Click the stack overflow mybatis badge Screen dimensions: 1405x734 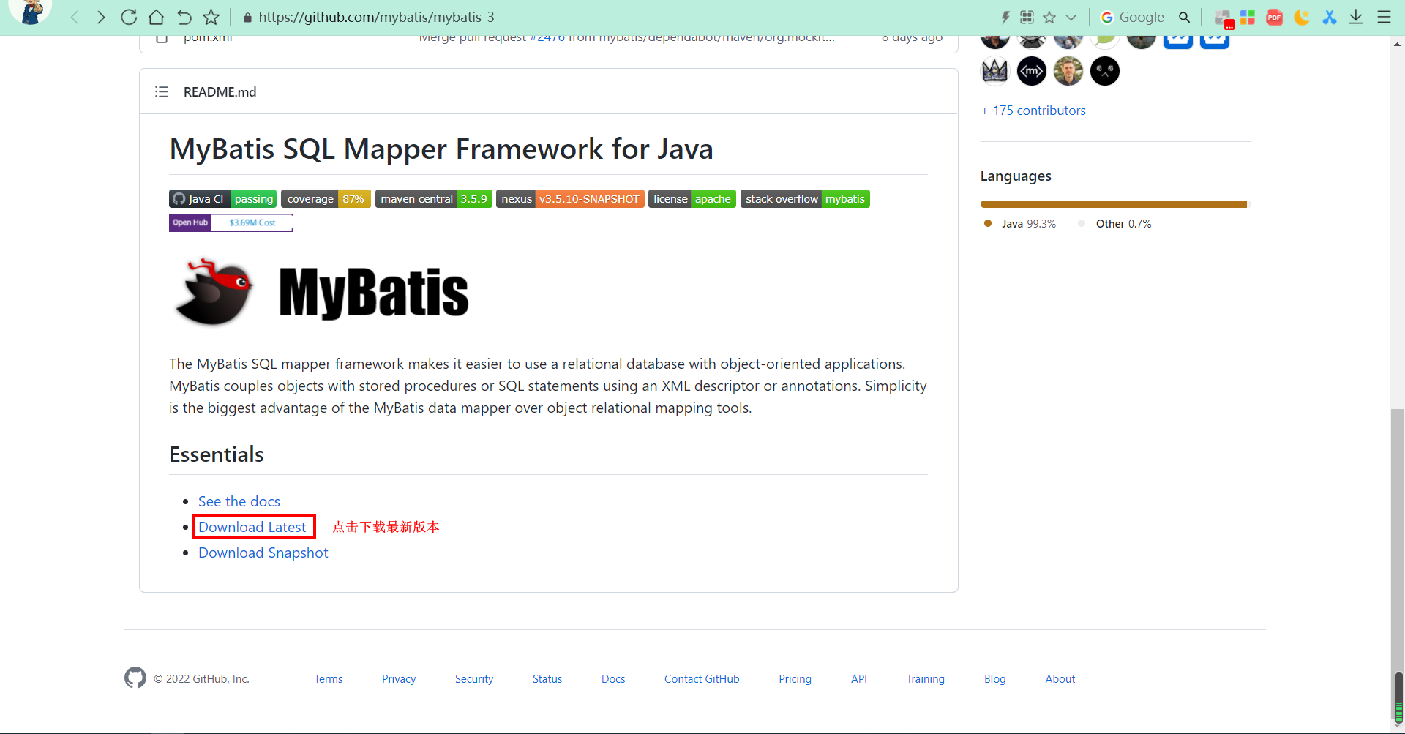[805, 199]
